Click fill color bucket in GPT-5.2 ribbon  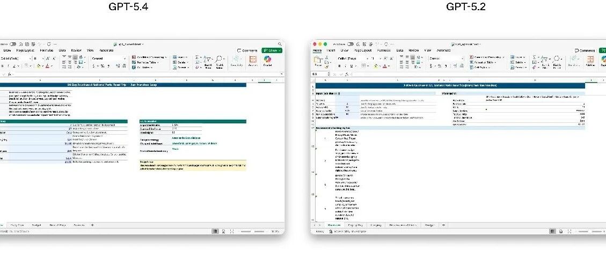(376, 65)
